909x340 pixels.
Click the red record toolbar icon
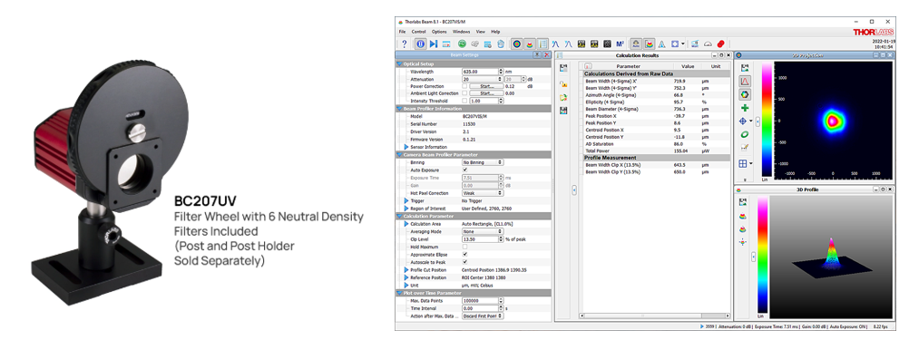tap(721, 44)
